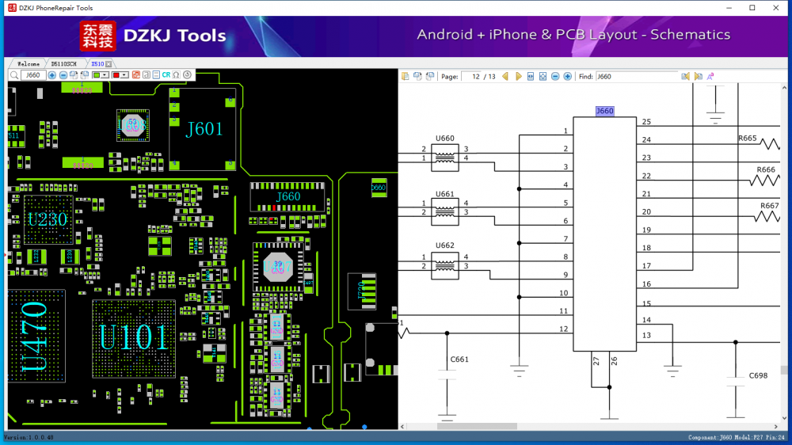
Task: Go to next schematic page arrow
Action: pos(518,77)
